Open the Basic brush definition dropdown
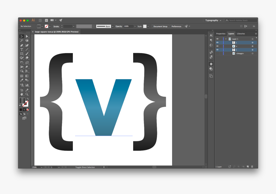This screenshot has width=276, height=194. point(113,26)
